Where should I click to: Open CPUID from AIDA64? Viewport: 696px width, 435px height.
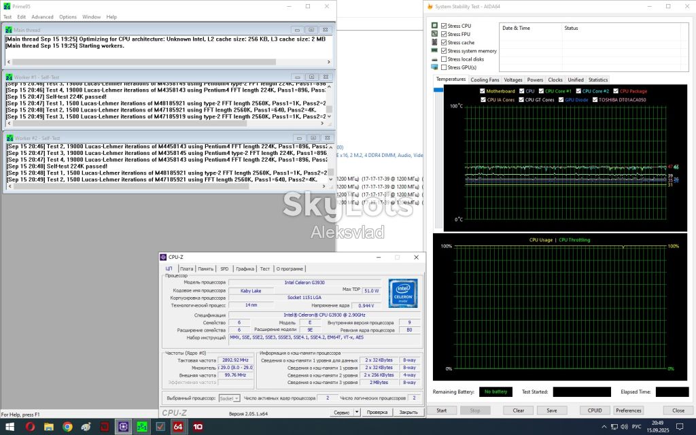click(x=595, y=410)
